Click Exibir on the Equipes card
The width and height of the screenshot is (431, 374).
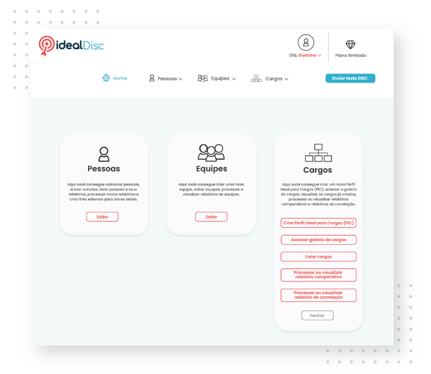click(211, 217)
